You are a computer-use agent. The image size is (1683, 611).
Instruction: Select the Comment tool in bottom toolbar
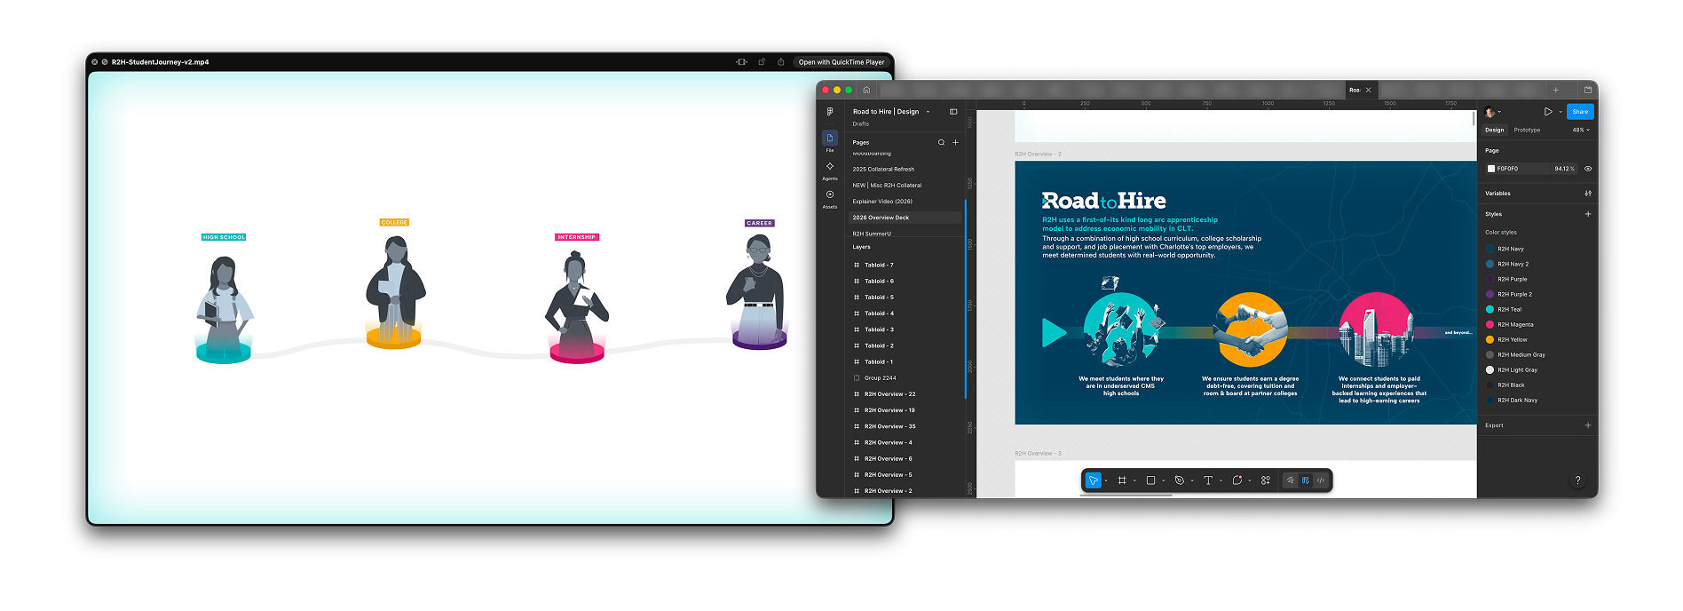click(x=1237, y=480)
